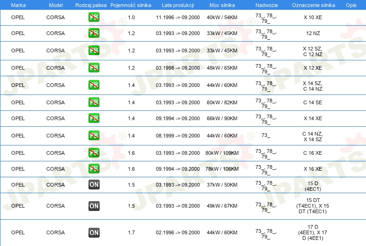Click the PB fuel icon in the X 10 XE row
Image resolution: width=366 pixels, height=246 pixels.
point(94,17)
